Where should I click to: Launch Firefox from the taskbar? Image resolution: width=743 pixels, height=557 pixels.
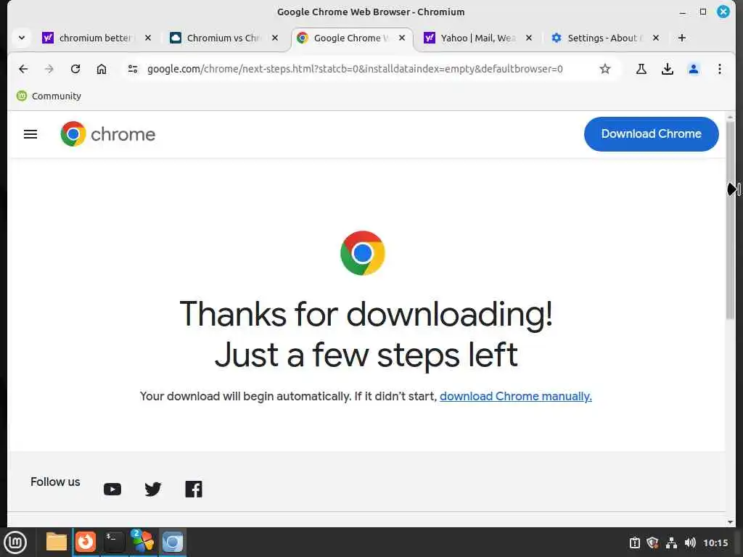(x=86, y=542)
